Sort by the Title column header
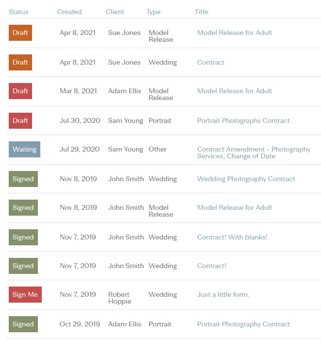This screenshot has width=321, height=340. pos(202,12)
